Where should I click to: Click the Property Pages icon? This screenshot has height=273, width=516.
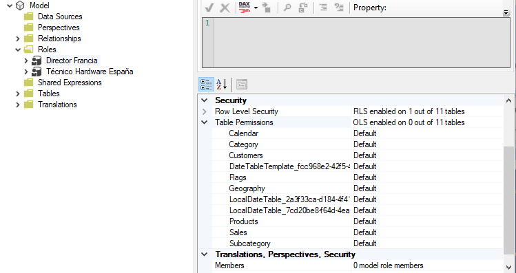point(242,85)
